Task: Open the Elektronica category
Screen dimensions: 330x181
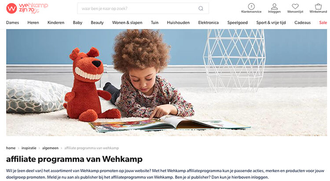Action: pyautogui.click(x=209, y=22)
